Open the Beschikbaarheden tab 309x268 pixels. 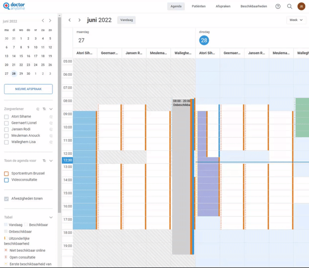click(254, 6)
